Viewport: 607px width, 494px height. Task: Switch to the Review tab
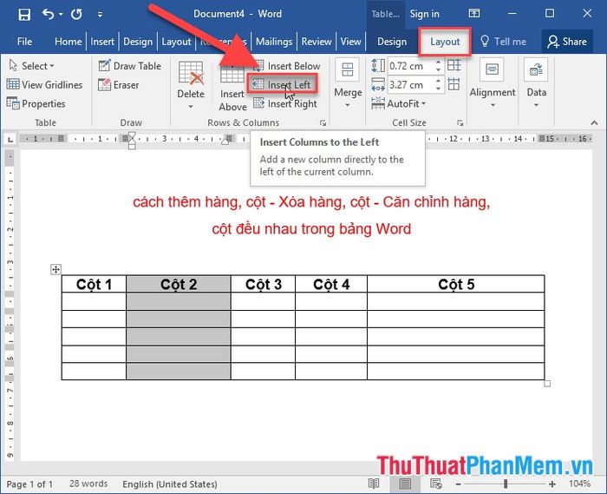(317, 42)
